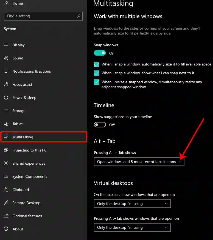Click the Find a setting search box
This screenshot has height=240, width=213.
pyautogui.click(x=43, y=16)
